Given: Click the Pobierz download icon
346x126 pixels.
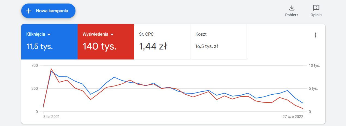Looking at the screenshot, I should pos(292,8).
